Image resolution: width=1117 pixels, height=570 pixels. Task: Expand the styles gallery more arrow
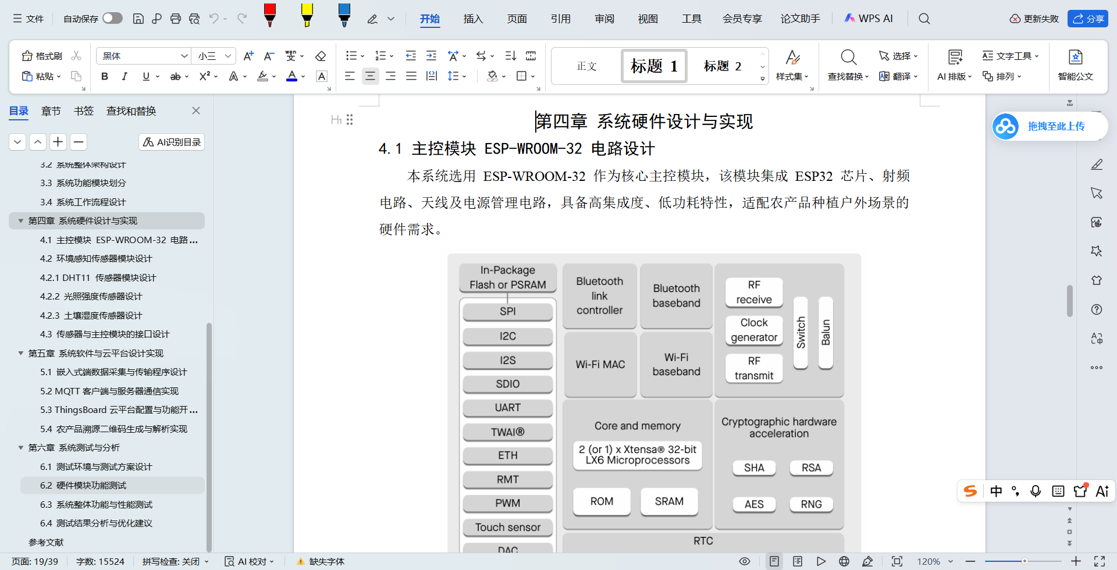pos(763,79)
